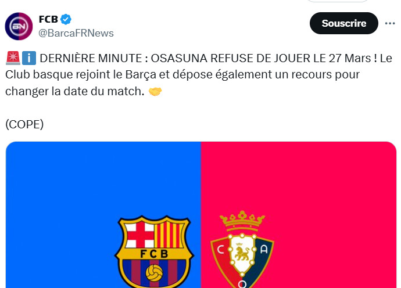
Task: Click the (COPE) source text
Action: (24, 124)
